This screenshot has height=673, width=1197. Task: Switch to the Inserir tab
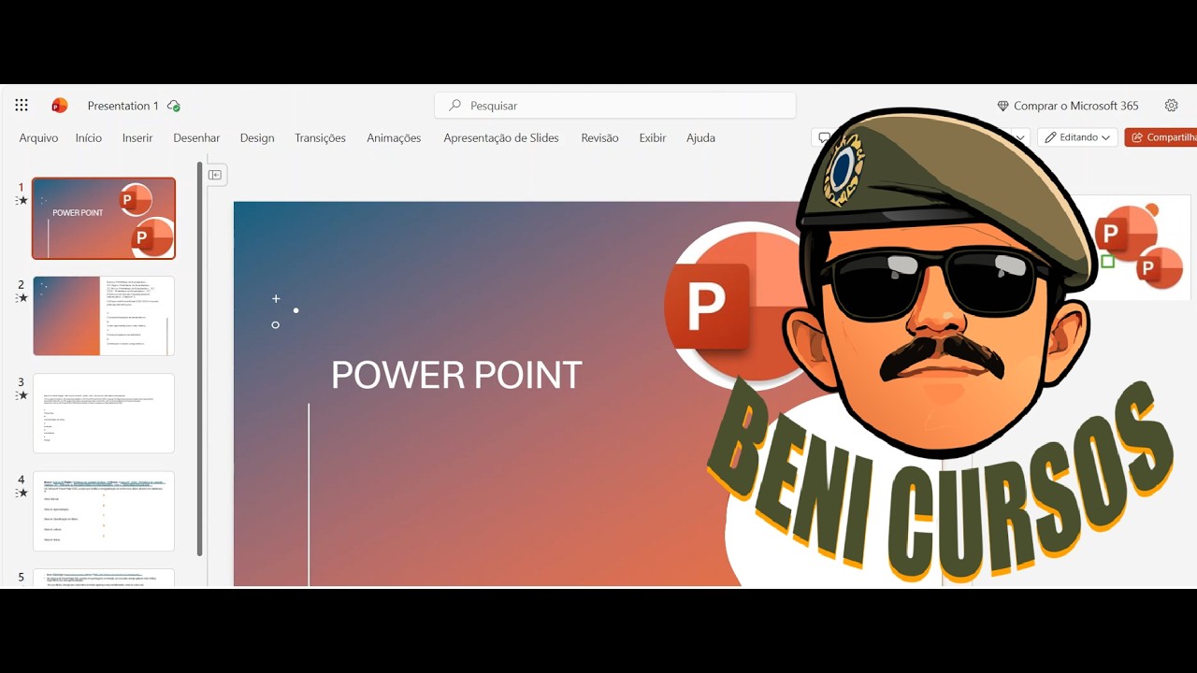pyautogui.click(x=137, y=137)
